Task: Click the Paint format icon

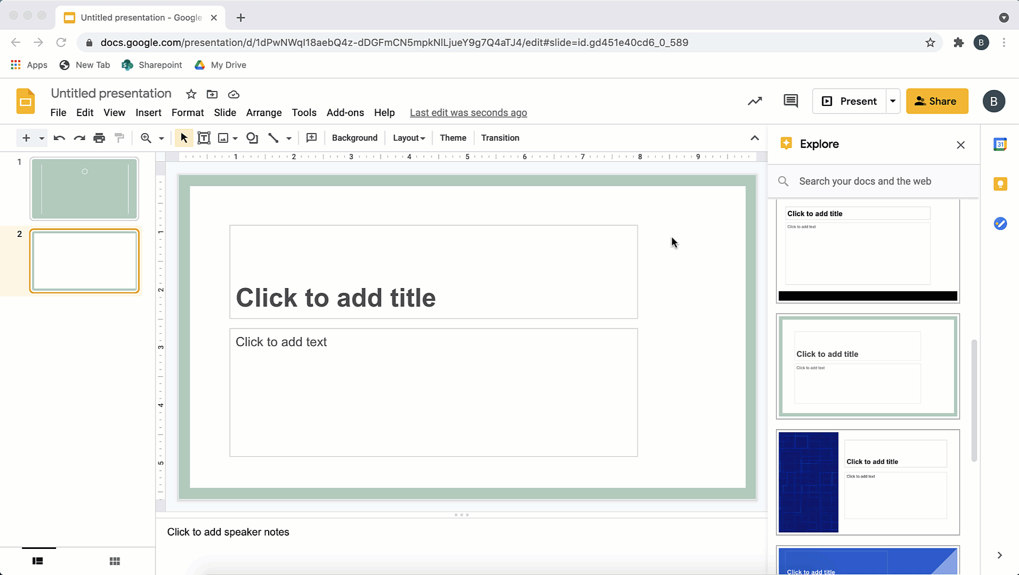Action: pos(119,138)
